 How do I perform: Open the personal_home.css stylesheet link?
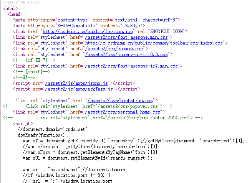pos(123,112)
